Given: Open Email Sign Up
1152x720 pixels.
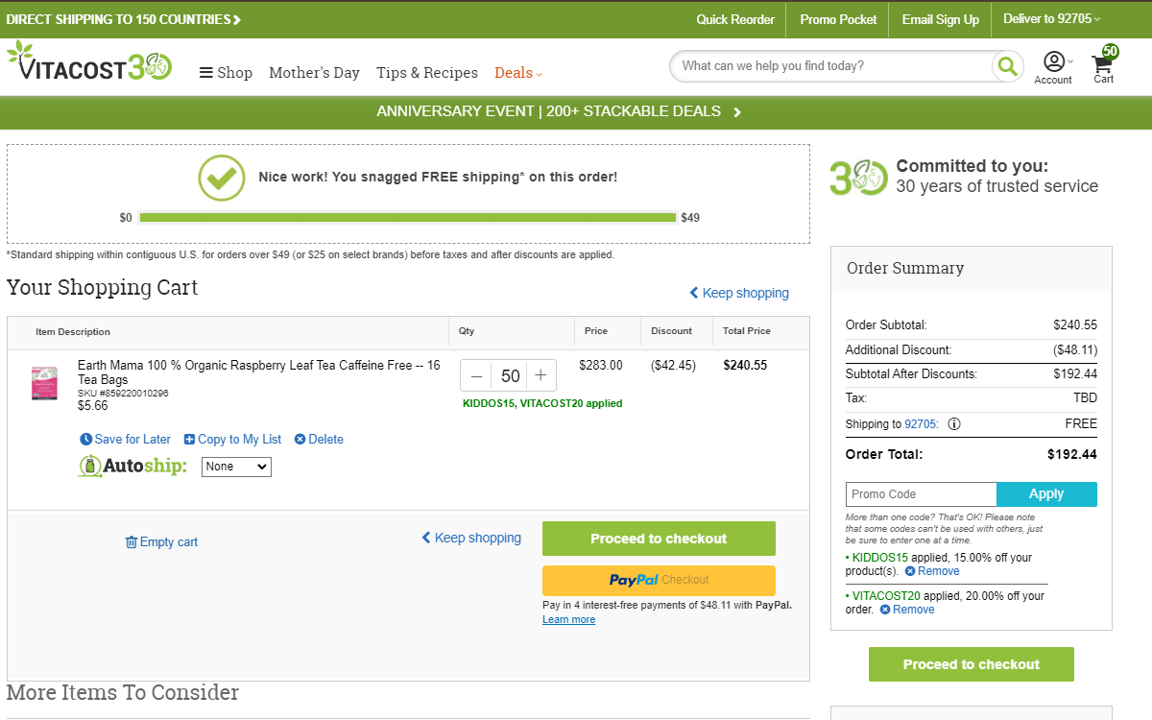Looking at the screenshot, I should click(941, 19).
